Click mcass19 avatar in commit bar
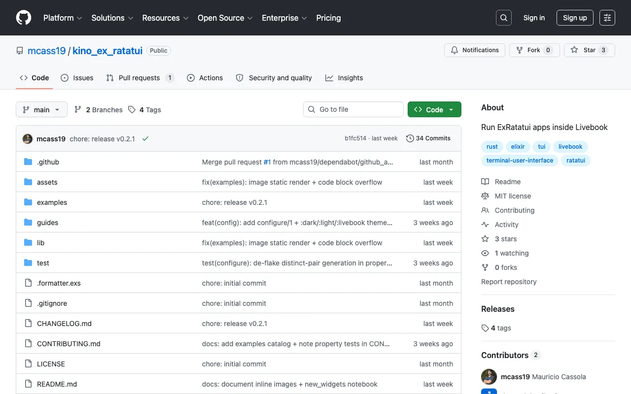Image resolution: width=631 pixels, height=394 pixels. (x=28, y=139)
